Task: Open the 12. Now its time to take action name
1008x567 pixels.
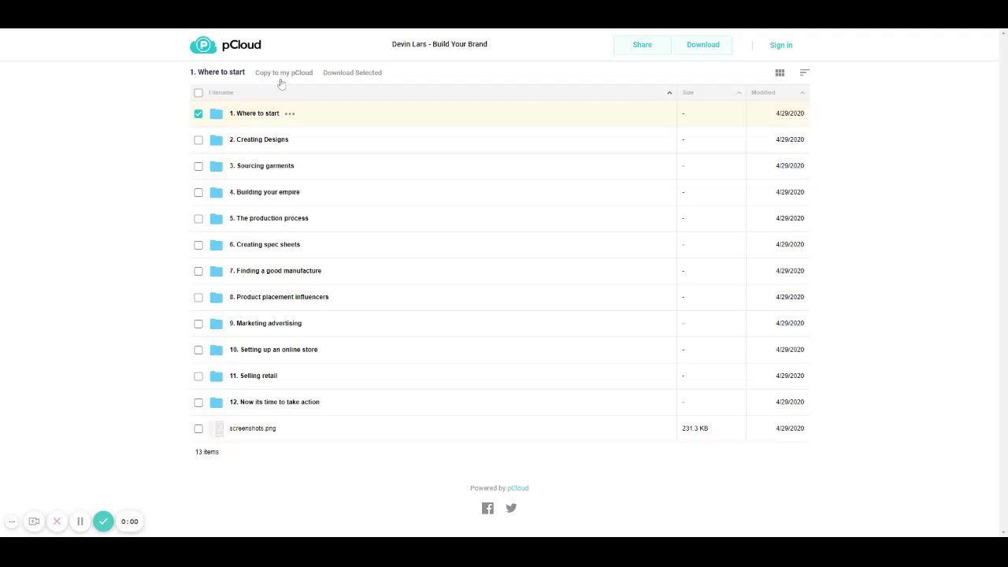Action: pyautogui.click(x=275, y=402)
